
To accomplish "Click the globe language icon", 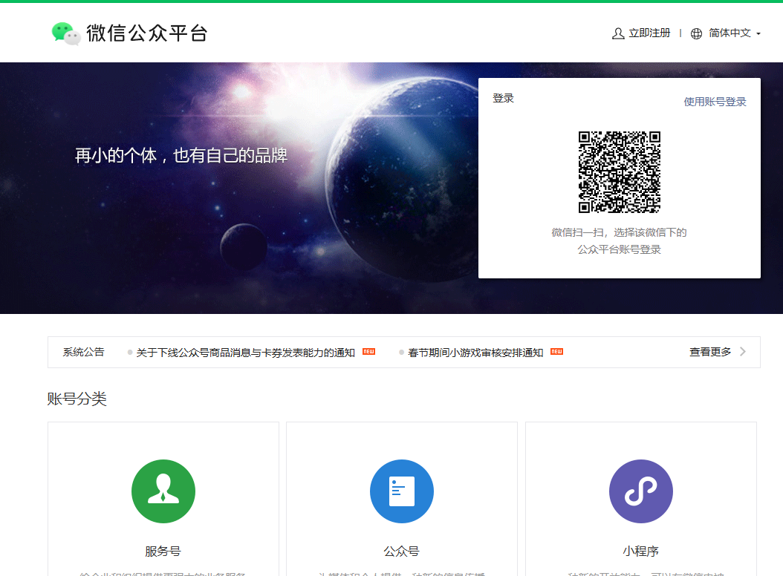I will point(696,33).
